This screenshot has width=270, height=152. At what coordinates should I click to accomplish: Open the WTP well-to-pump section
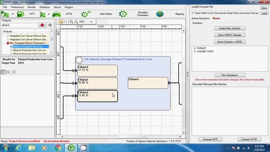pos(32,14)
